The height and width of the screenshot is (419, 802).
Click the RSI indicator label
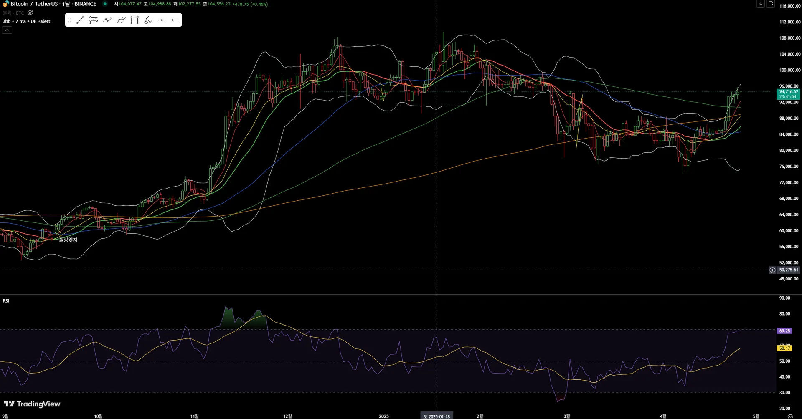pos(6,301)
